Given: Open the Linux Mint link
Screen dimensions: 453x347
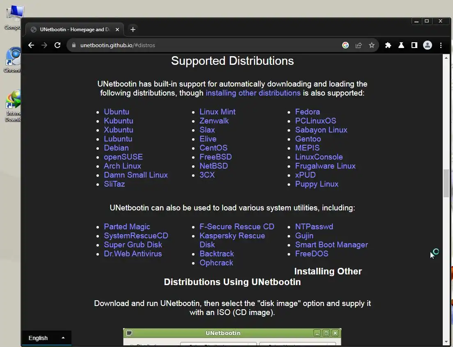Looking at the screenshot, I should point(217,112).
